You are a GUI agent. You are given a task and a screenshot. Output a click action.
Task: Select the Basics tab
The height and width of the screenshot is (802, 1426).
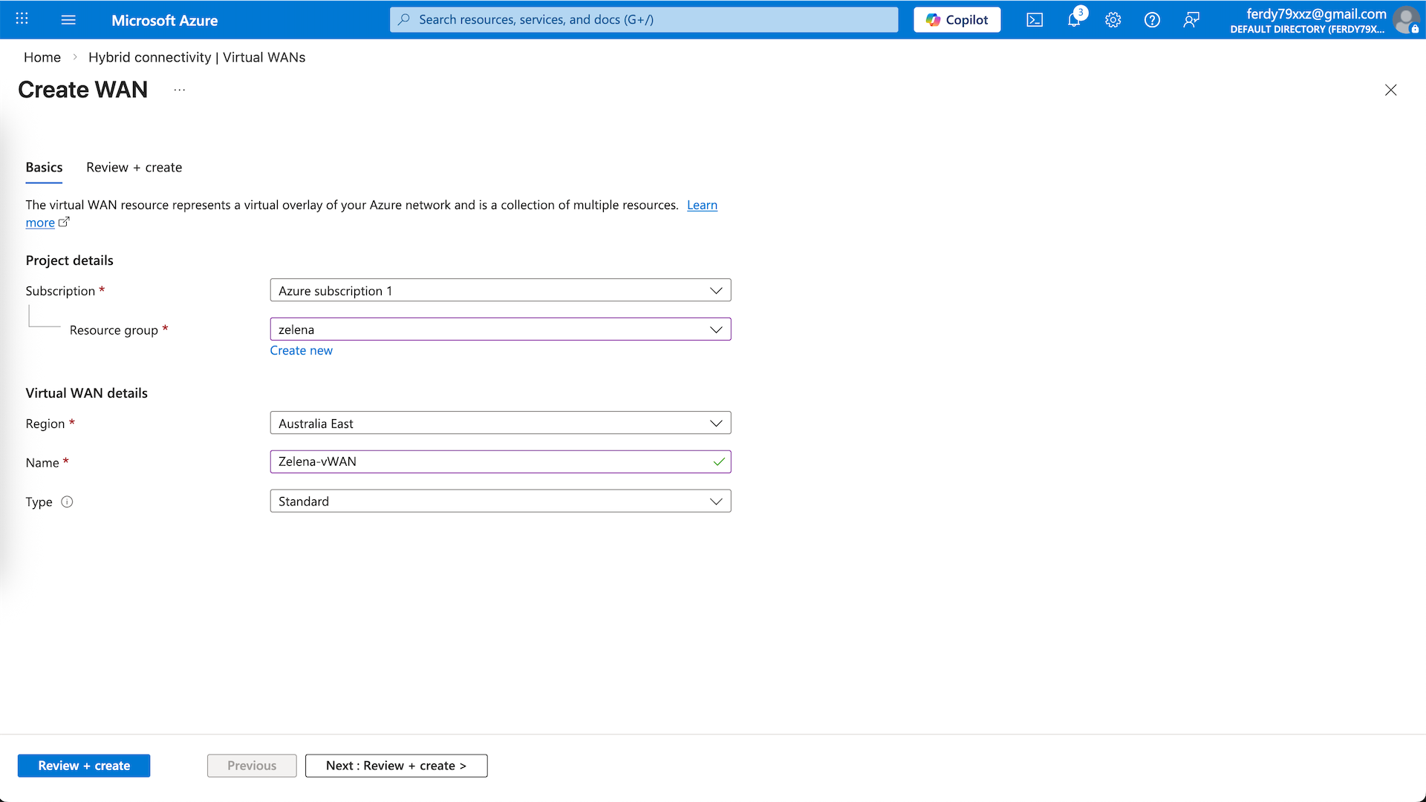point(44,168)
